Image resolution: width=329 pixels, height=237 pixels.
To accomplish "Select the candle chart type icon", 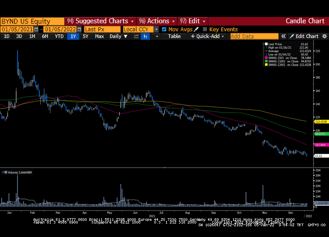I will (145, 36).
